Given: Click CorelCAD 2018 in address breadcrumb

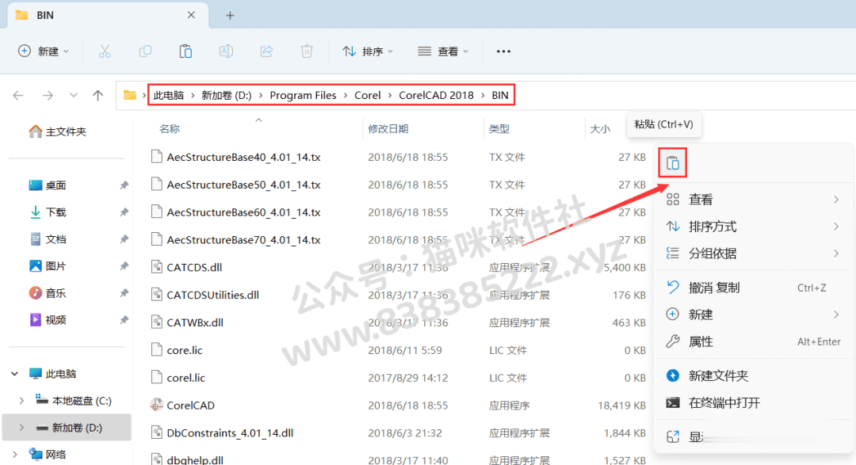Looking at the screenshot, I should [436, 96].
